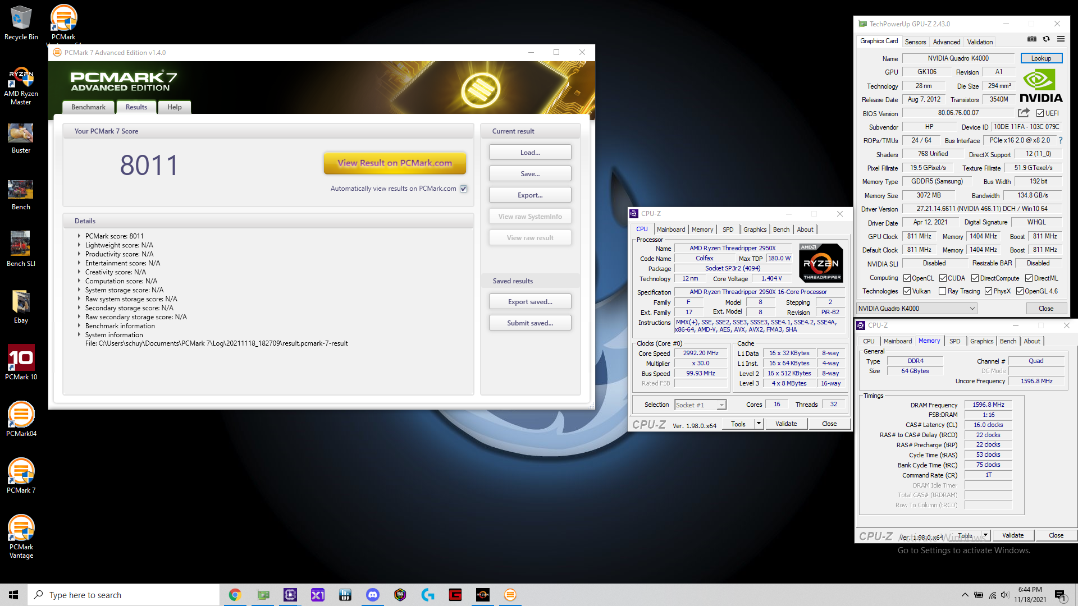Open the SPD tab in CPU-Z Memory window
Screen dimensions: 1078x606
coord(954,341)
